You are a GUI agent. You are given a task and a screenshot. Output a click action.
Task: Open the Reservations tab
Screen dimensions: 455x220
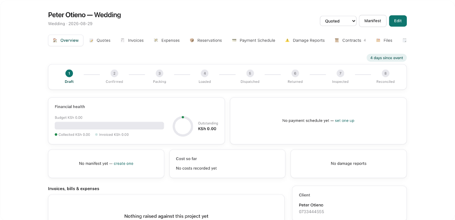206,40
